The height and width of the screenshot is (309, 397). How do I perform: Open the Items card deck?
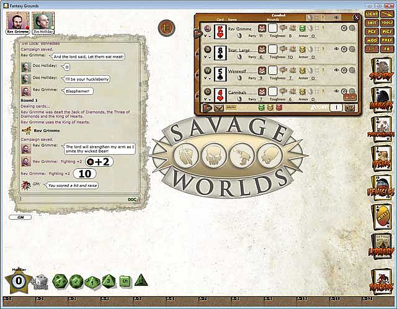tap(381, 159)
